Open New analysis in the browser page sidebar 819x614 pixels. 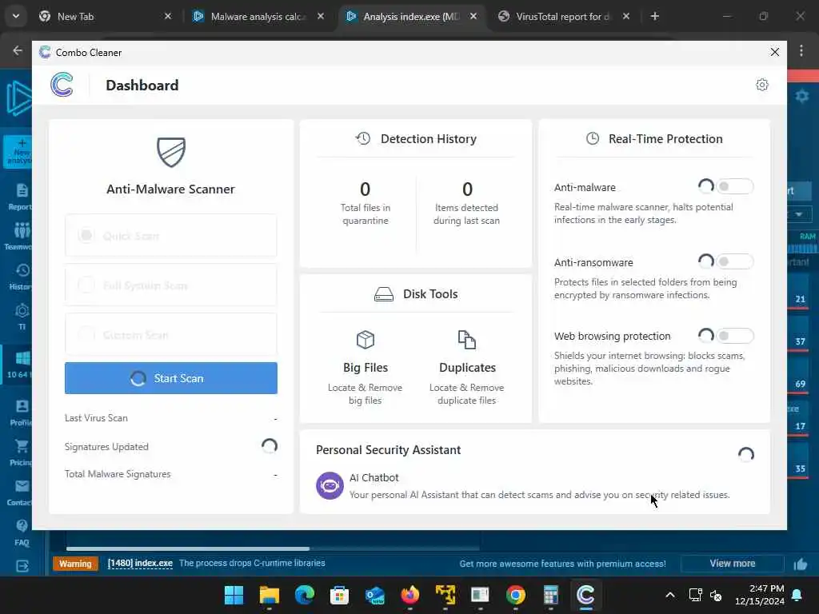(19, 151)
